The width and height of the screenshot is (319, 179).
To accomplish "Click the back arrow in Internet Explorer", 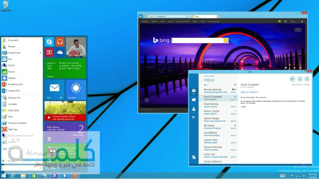I will pyautogui.click(x=141, y=16).
